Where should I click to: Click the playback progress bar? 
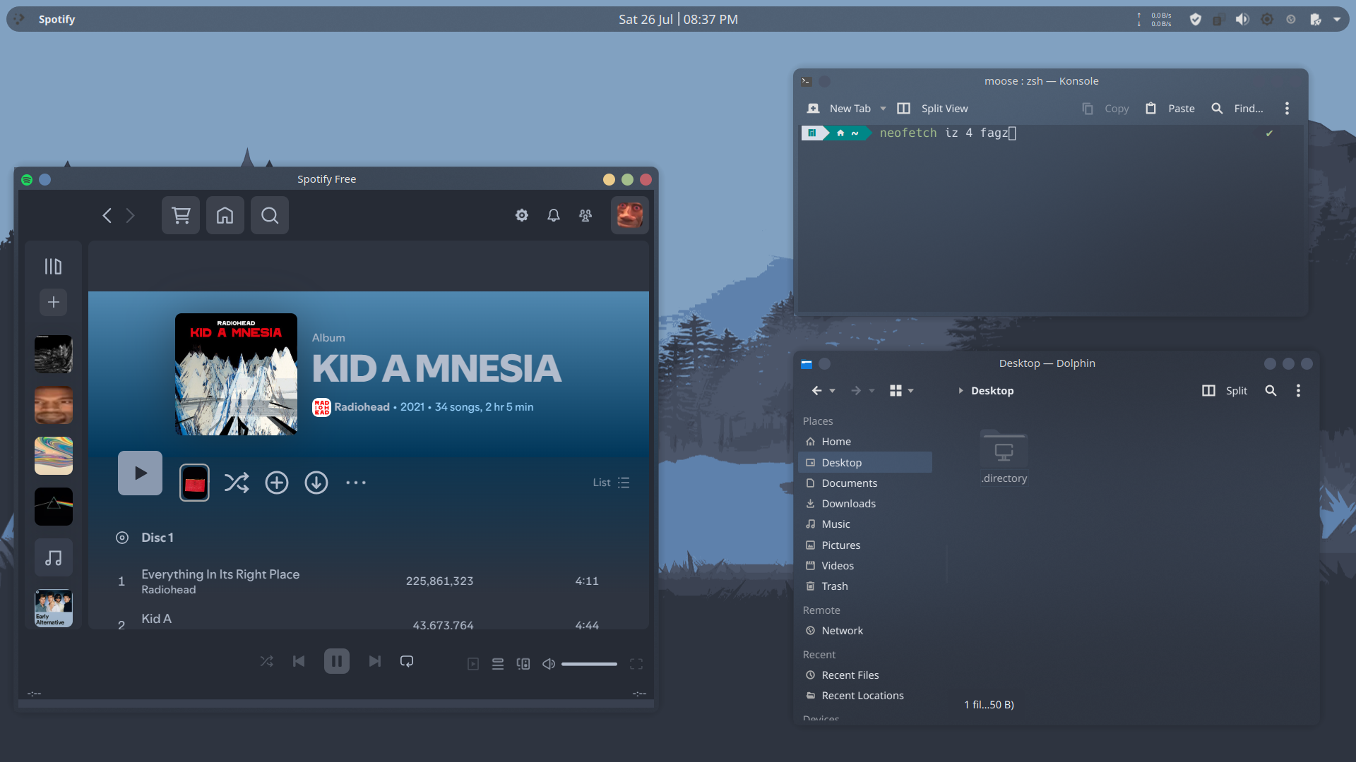[x=336, y=703]
